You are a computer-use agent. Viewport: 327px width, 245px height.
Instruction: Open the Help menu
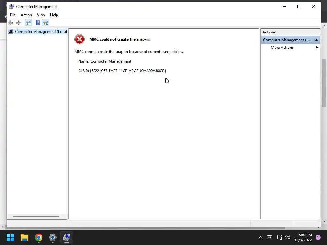[x=54, y=15]
